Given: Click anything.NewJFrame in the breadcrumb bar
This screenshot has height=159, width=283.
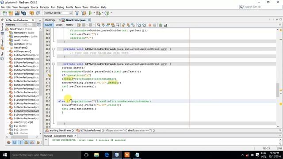Looking at the screenshot, I should click(60, 130).
